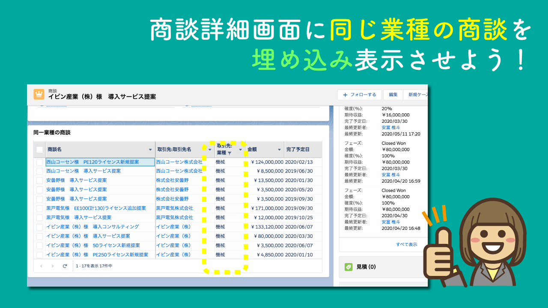Go to previous page with the left arrow
Image resolution: width=548 pixels, height=308 pixels.
[x=41, y=266]
